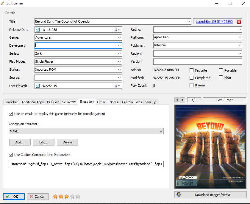Switch to the Launcher tab
250x204 pixels.
pos(11,102)
